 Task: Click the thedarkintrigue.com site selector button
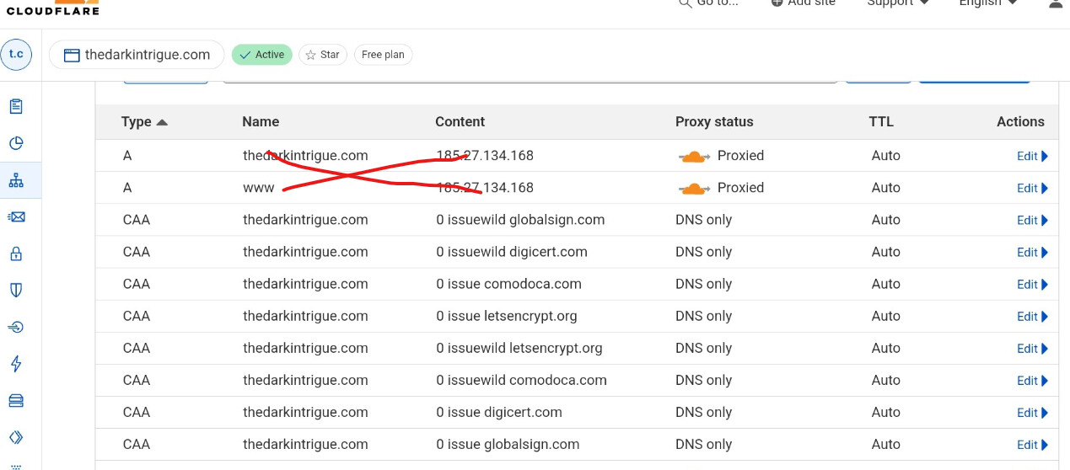click(137, 55)
